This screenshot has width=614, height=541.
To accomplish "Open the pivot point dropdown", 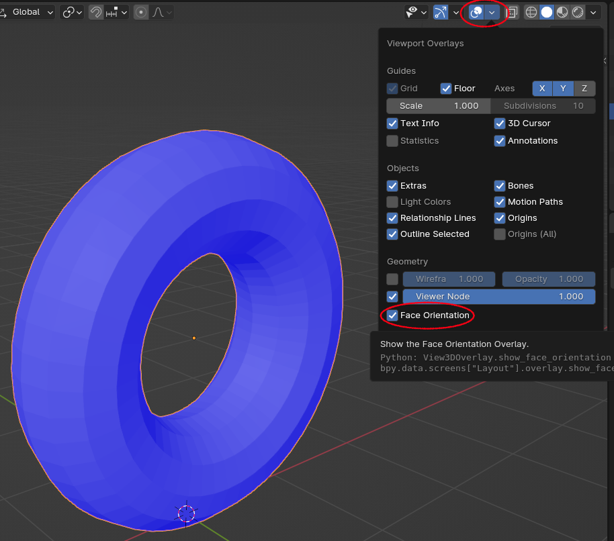I will tap(72, 12).
